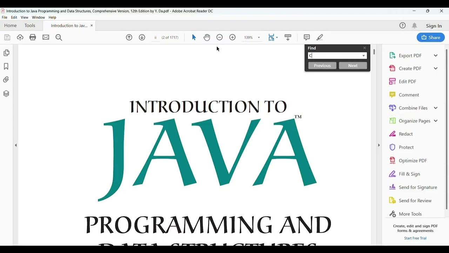Open the Window menu
The width and height of the screenshot is (449, 253).
click(x=38, y=17)
